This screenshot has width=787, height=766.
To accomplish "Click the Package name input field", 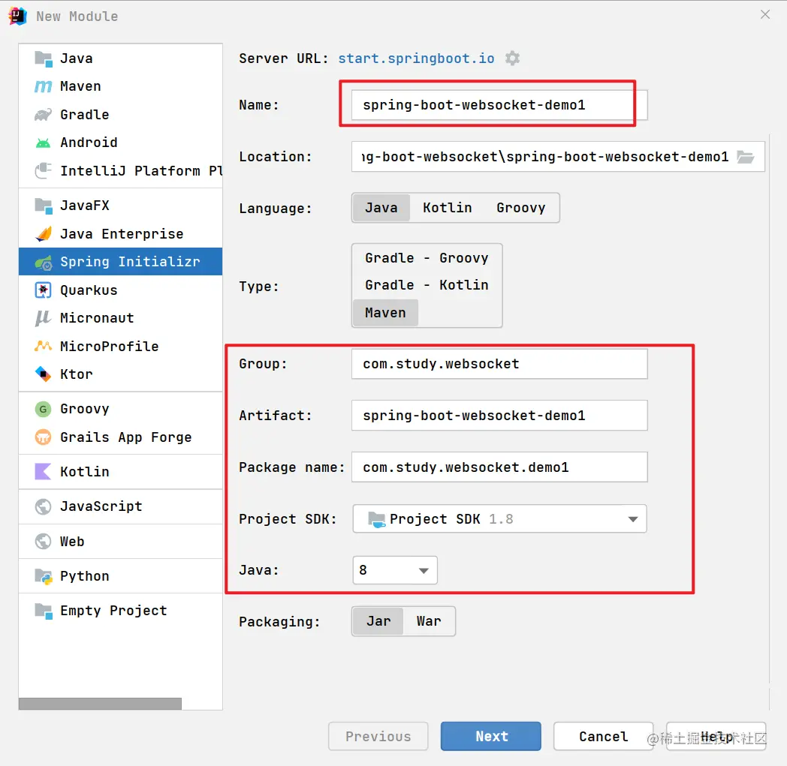I will coord(499,467).
